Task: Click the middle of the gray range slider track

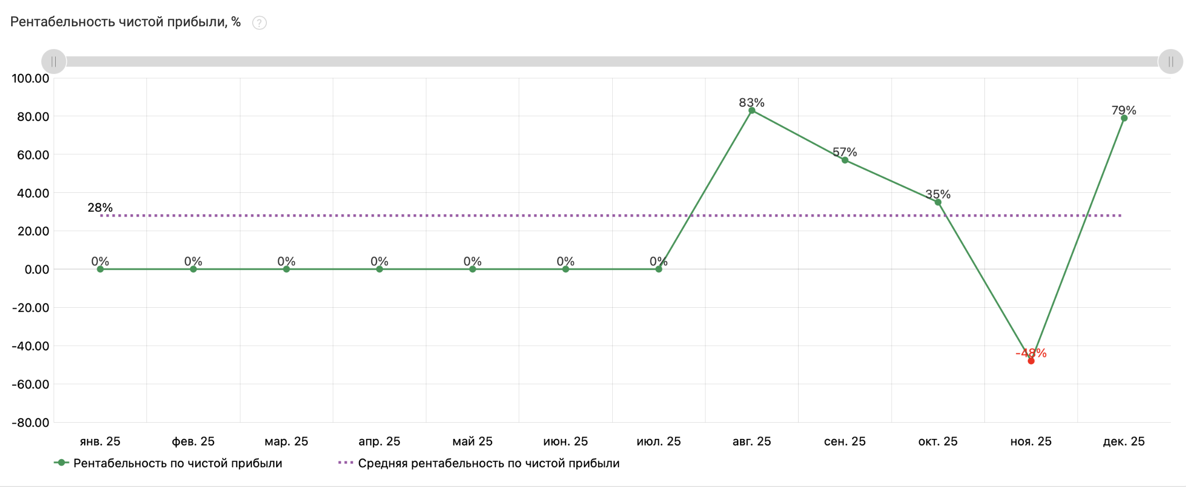Action: click(612, 62)
